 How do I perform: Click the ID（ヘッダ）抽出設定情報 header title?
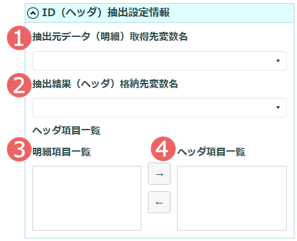point(106,12)
